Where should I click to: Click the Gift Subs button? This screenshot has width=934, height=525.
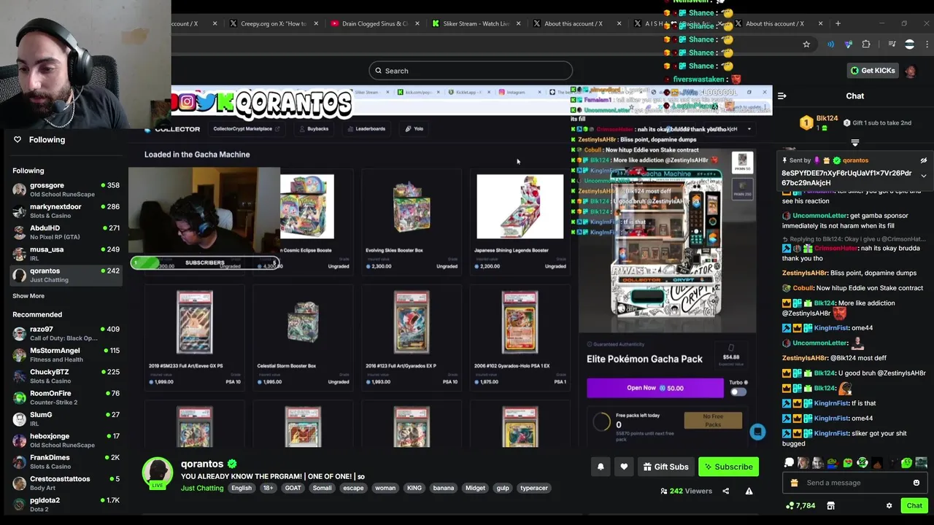click(665, 467)
